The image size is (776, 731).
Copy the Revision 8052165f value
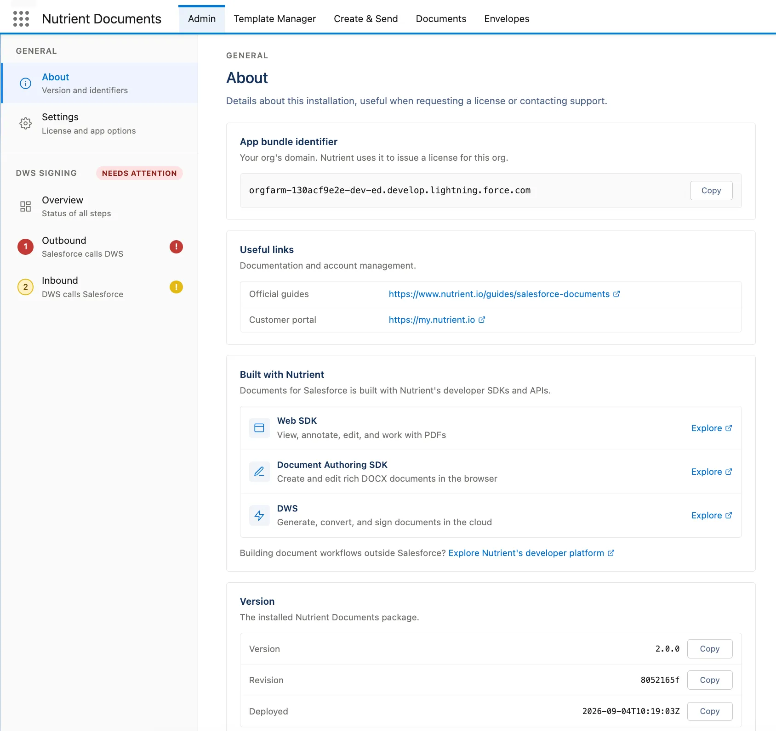[709, 680]
